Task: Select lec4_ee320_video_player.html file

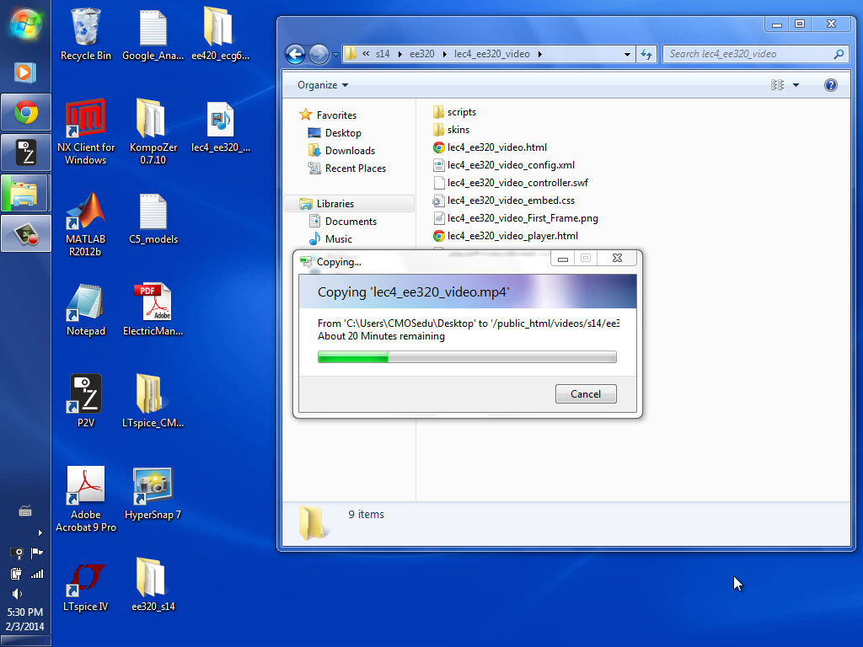Action: pos(506,236)
